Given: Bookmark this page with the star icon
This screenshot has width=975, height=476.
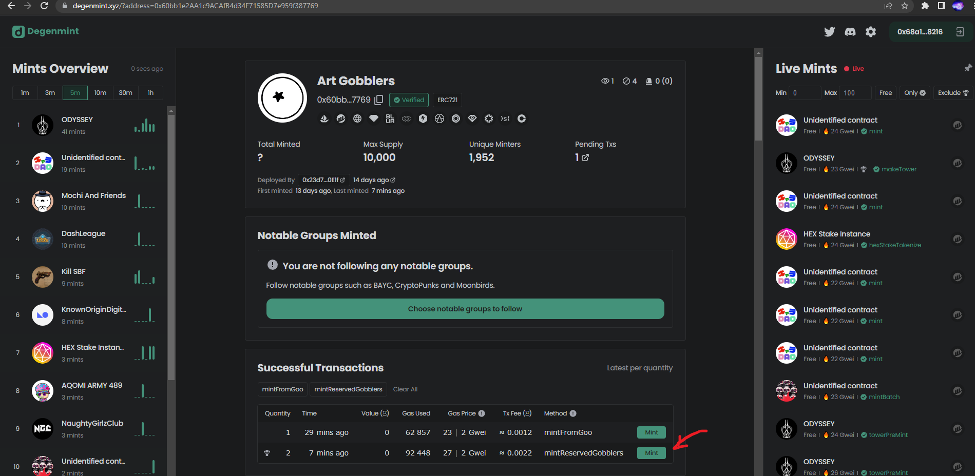Looking at the screenshot, I should point(905,6).
